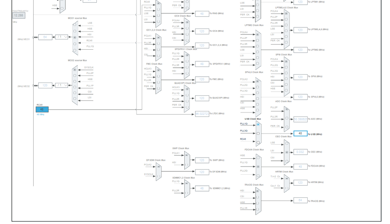Click the MCO1 output value 64
Screen dimensions: 390x224
click(45, 37)
